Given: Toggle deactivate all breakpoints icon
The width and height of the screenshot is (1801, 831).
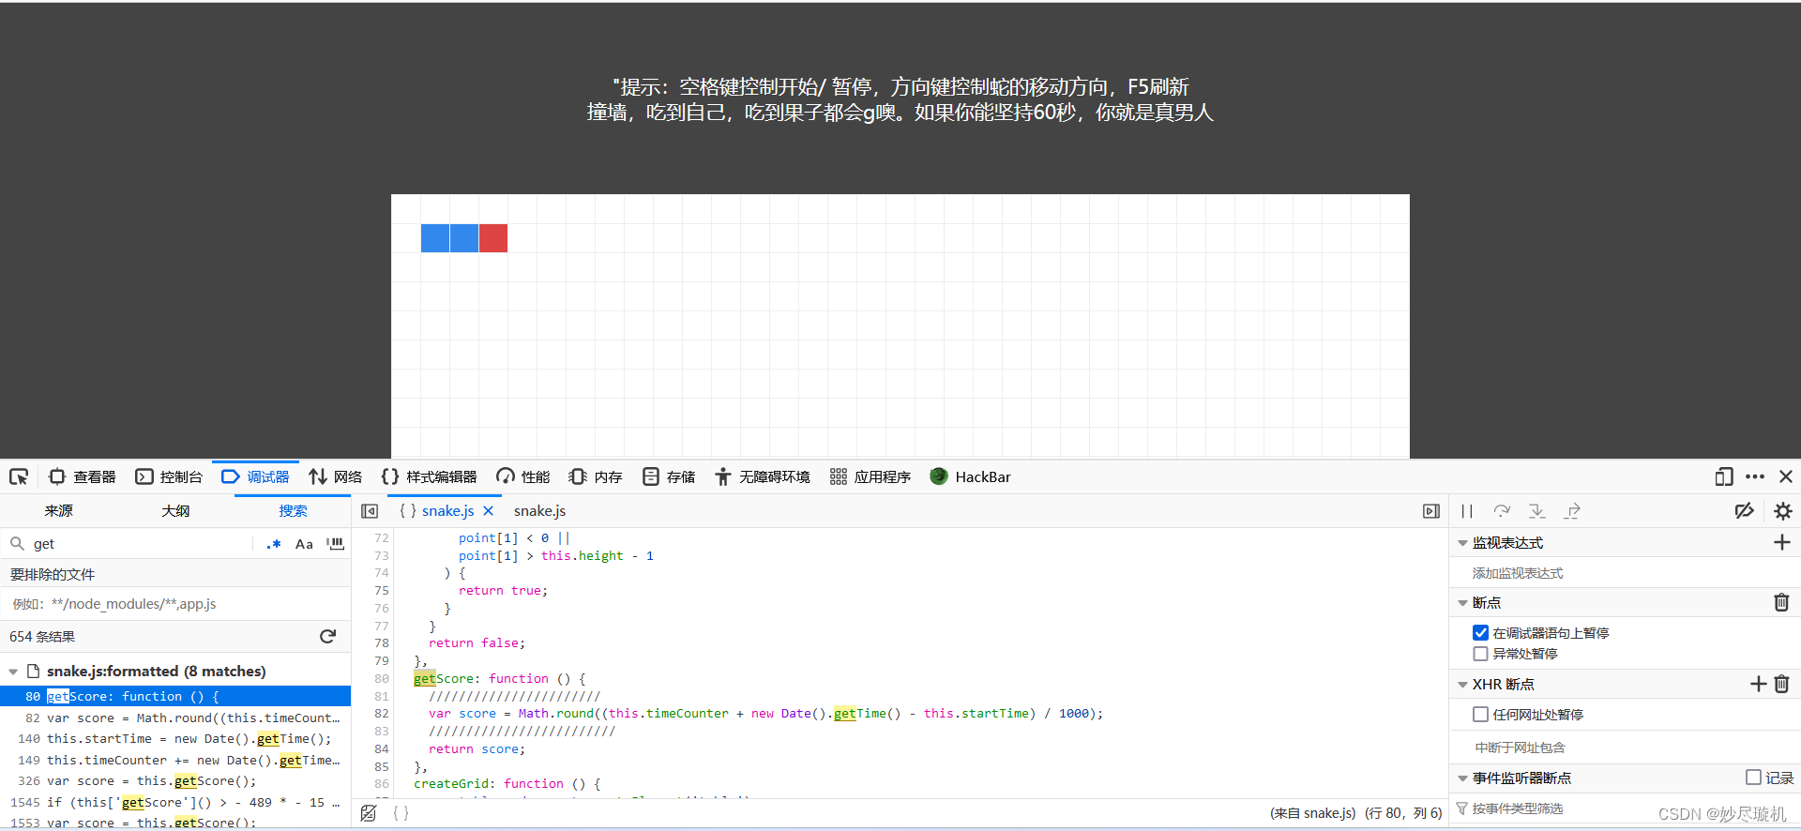Looking at the screenshot, I should tap(1745, 511).
